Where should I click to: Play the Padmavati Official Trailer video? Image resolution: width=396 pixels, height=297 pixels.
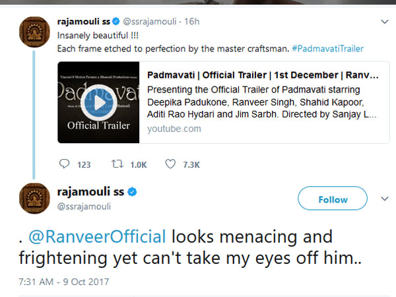(x=99, y=102)
